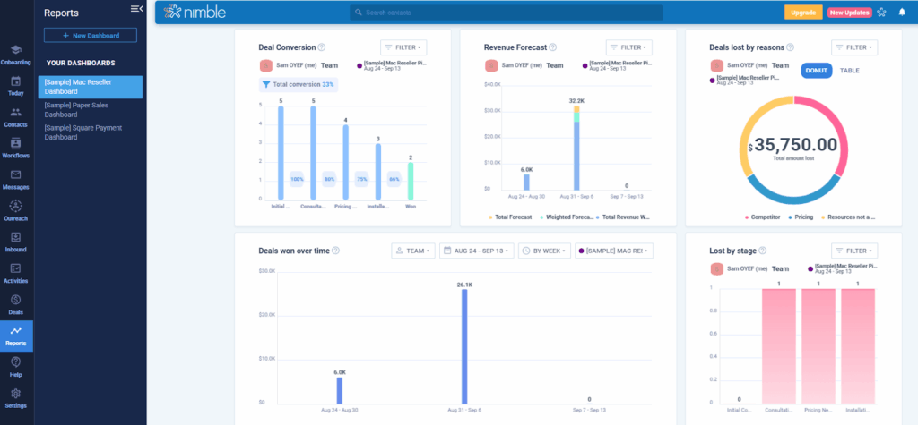This screenshot has width=918, height=425.
Task: Expand the Deal Conversion Filter dropdown
Action: [x=403, y=47]
